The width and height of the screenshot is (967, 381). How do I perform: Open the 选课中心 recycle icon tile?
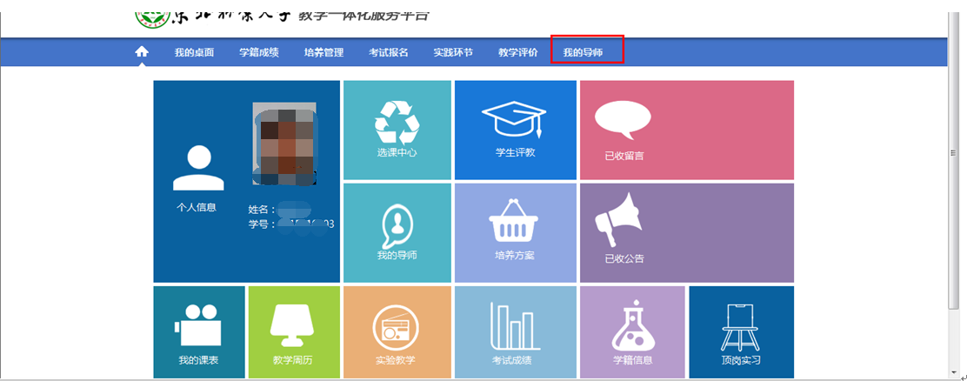[397, 130]
